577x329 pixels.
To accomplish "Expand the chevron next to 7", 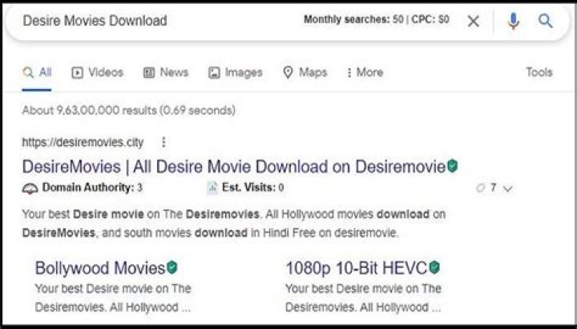I will [508, 189].
